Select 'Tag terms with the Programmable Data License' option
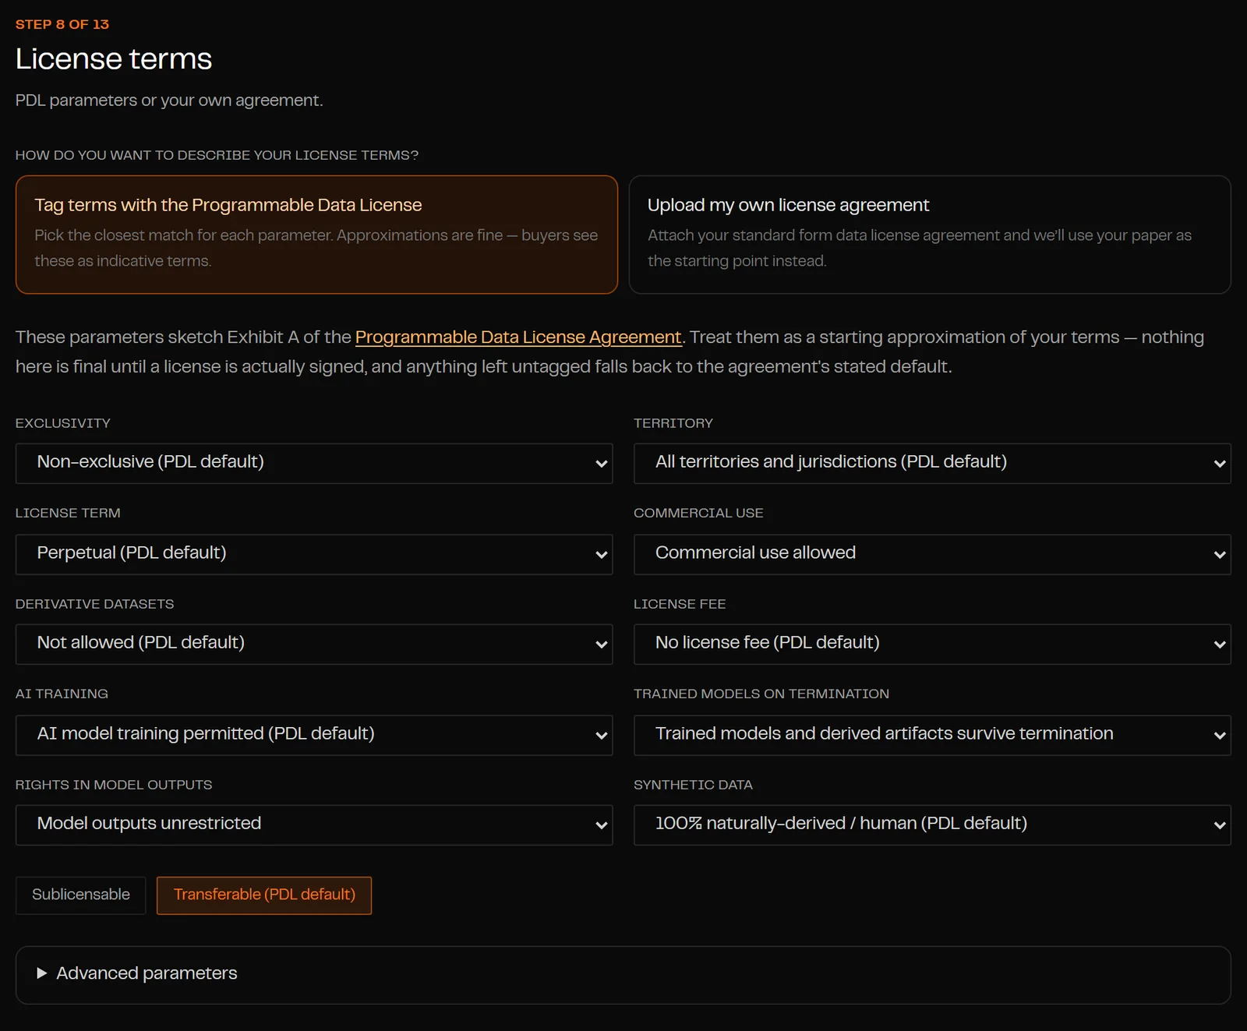1247x1031 pixels. [x=316, y=235]
